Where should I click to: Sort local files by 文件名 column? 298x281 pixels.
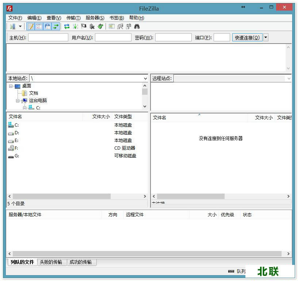(x=45, y=117)
